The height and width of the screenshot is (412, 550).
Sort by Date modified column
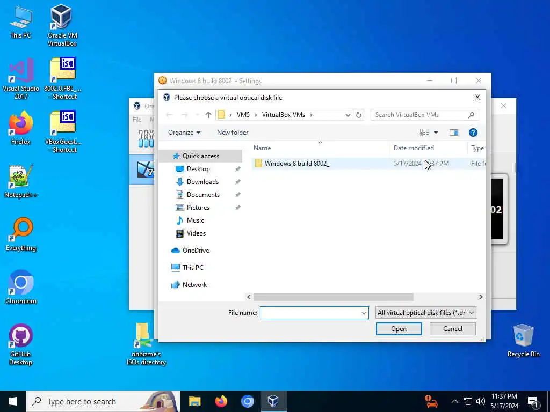point(428,148)
